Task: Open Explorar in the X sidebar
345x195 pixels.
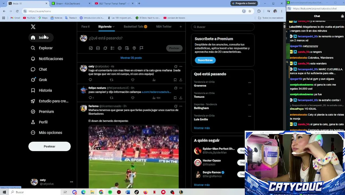Action: point(42,48)
